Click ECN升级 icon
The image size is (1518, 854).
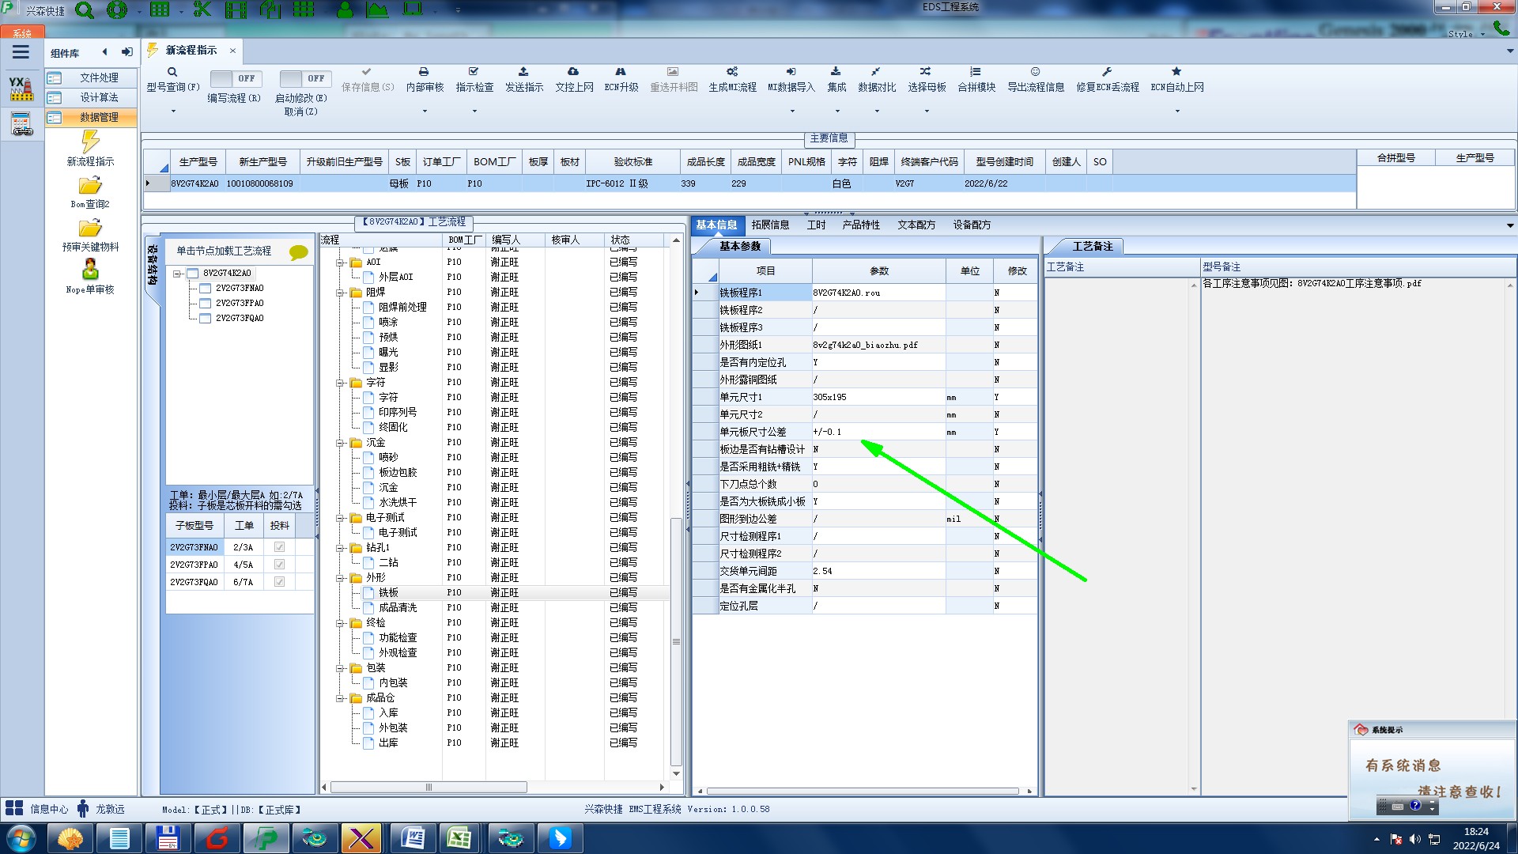click(621, 71)
